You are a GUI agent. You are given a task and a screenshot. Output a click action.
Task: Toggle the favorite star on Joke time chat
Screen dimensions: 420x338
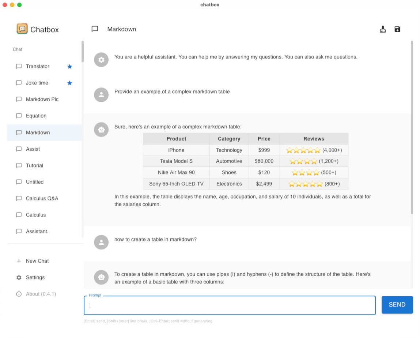(69, 83)
